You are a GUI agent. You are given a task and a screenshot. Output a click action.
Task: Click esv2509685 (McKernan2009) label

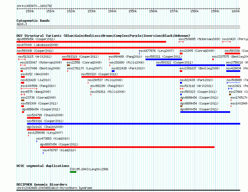(x=200, y=39)
